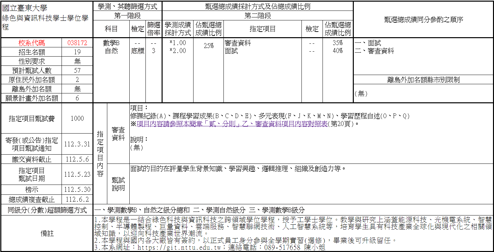The image size is (494, 252).
Task: Select the sentence starting 面試的目的在評量學生
Action: pos(239,169)
